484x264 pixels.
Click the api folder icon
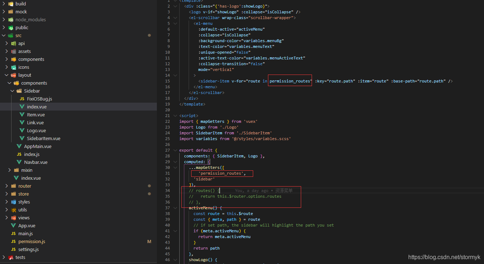click(x=13, y=43)
